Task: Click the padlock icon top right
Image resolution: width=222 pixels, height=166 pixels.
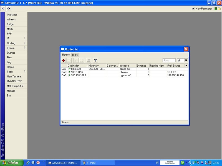Action: [219, 9]
